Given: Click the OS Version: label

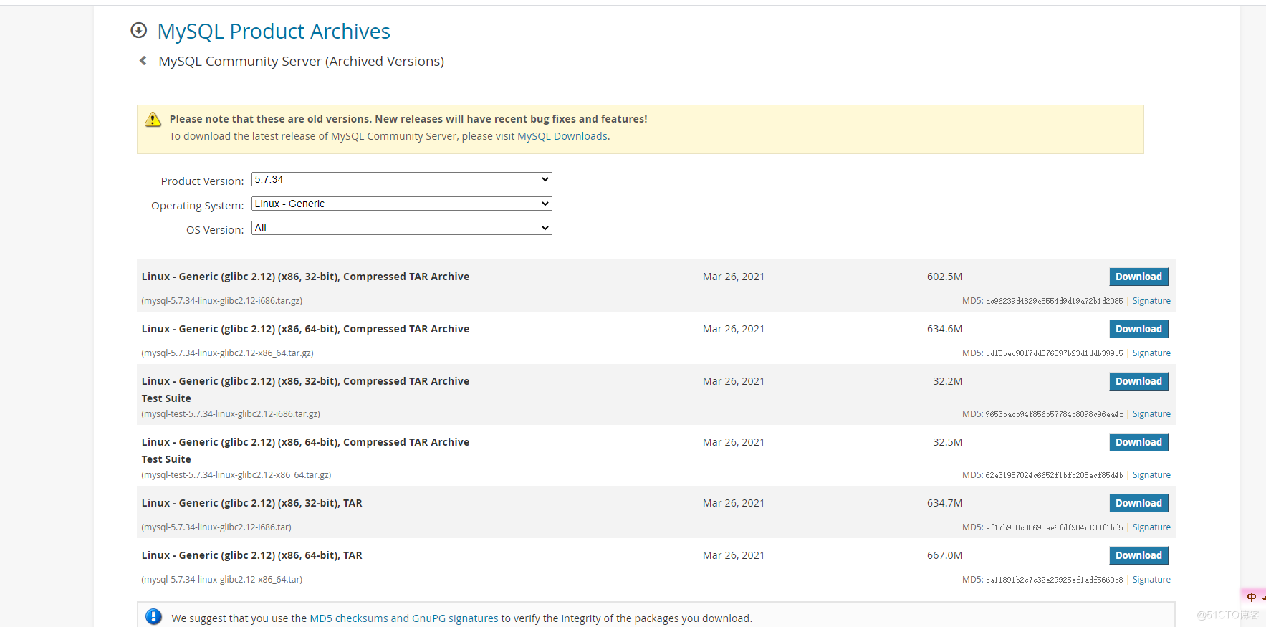Looking at the screenshot, I should point(215,230).
